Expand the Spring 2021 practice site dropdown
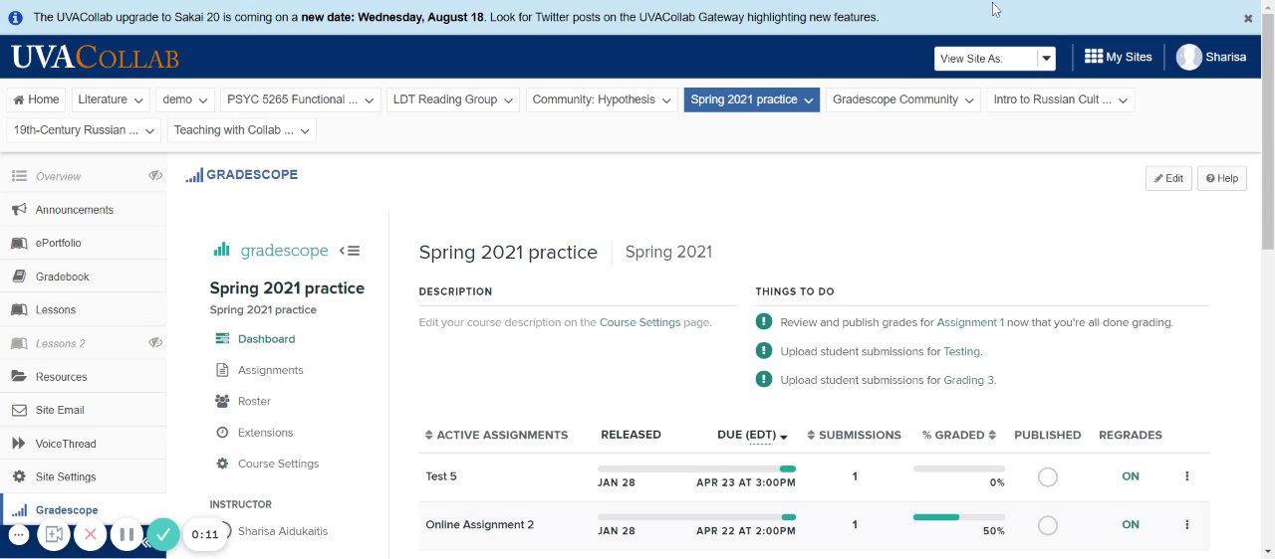 click(x=810, y=100)
